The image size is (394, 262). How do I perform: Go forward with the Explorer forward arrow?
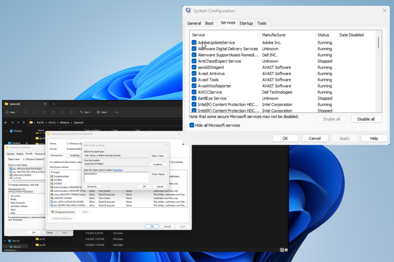point(12,123)
